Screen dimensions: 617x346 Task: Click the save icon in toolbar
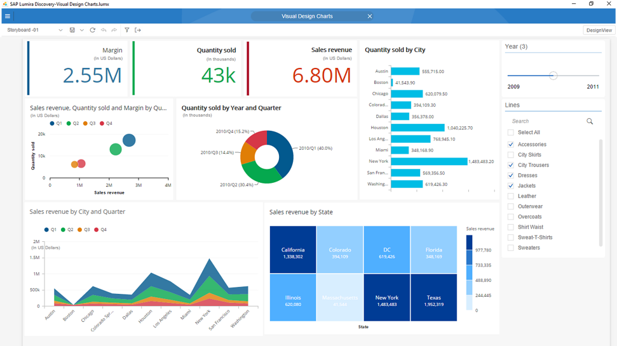coord(72,30)
